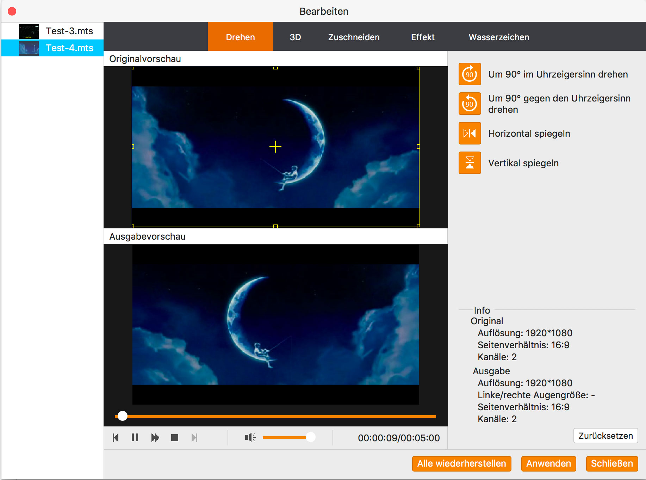Click the volume slider knob
646x480 pixels.
coord(310,437)
